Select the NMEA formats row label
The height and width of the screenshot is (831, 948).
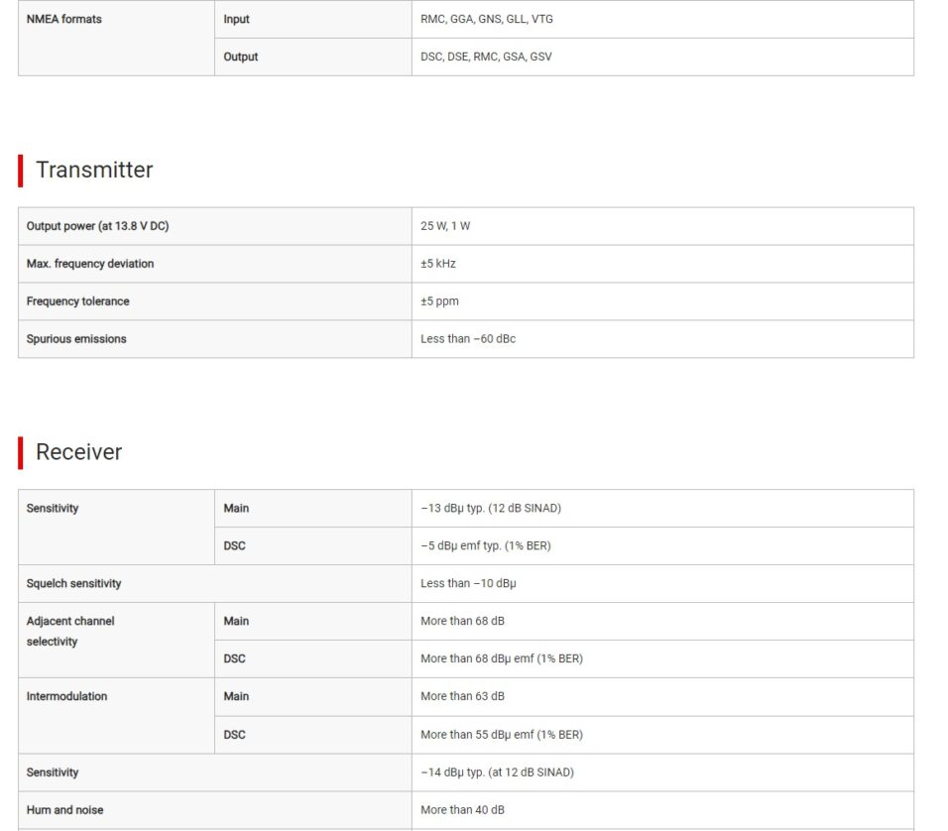64,20
